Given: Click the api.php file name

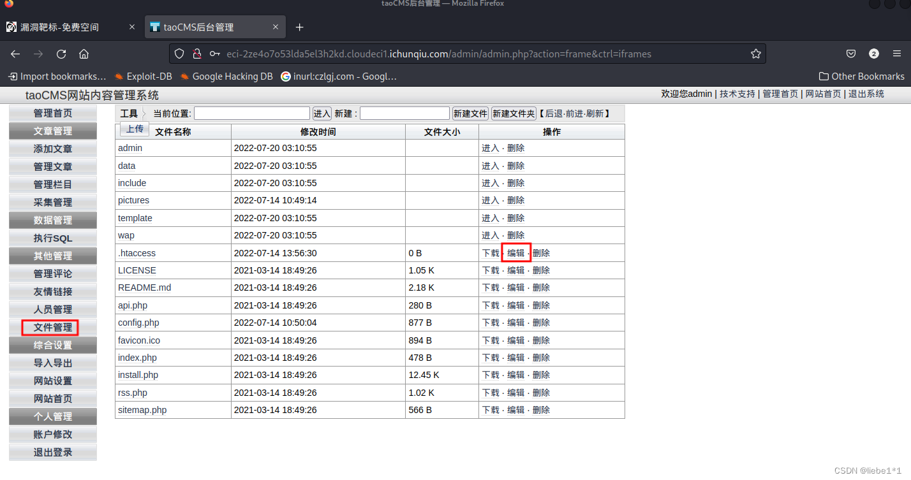Looking at the screenshot, I should [x=133, y=305].
